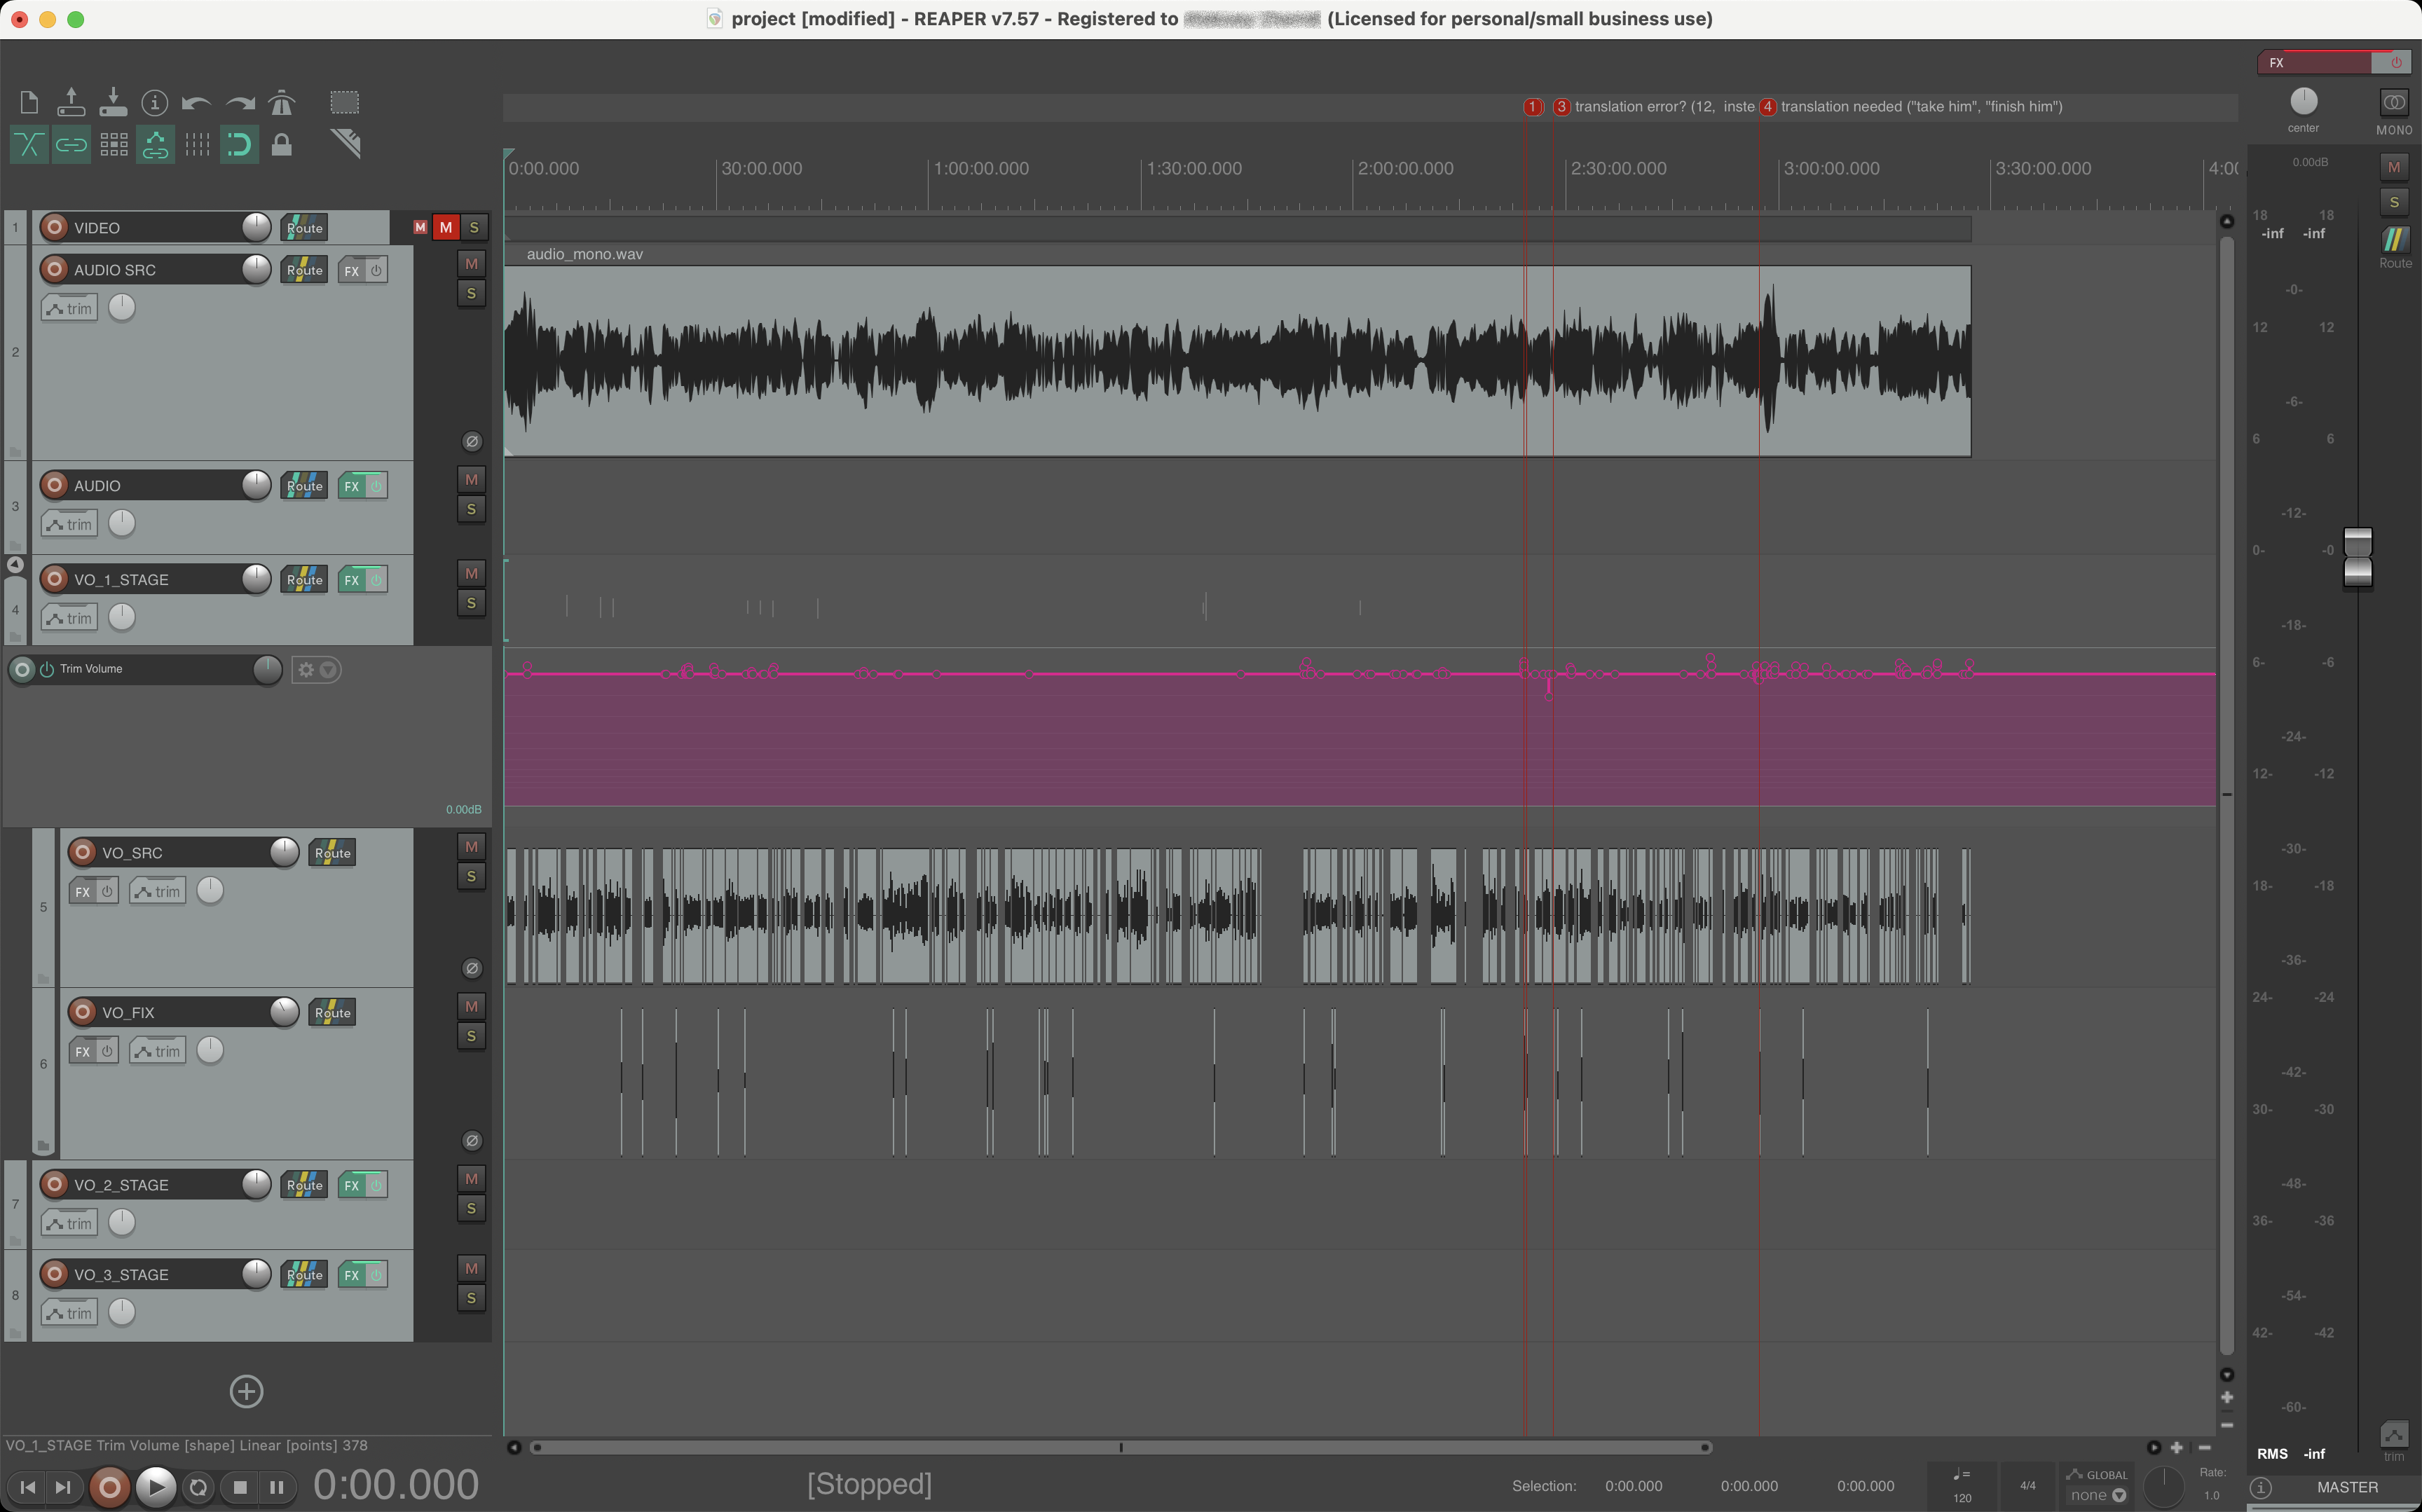
Task: Toggle snap magnet icon
Action: pyautogui.click(x=239, y=145)
